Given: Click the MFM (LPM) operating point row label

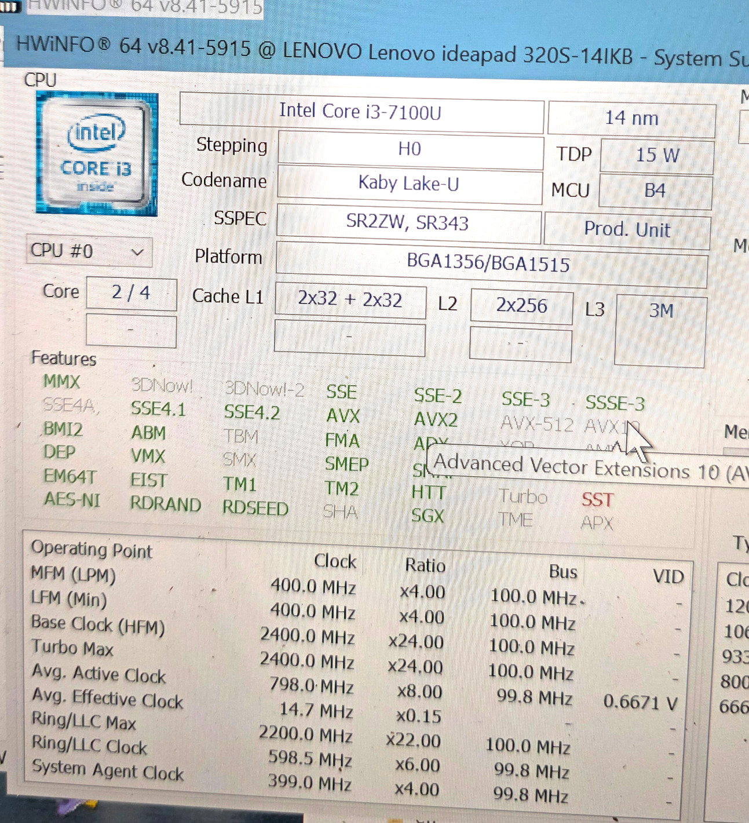Looking at the screenshot, I should coord(73,575).
